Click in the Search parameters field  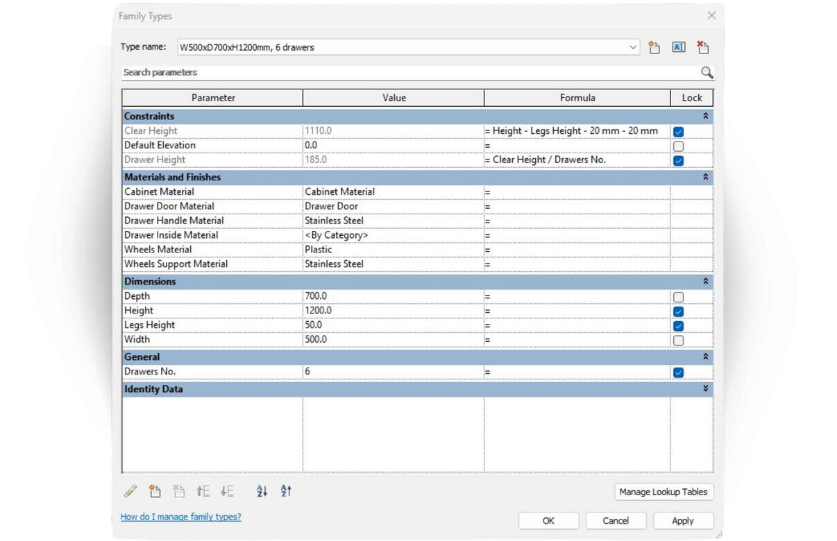(409, 73)
